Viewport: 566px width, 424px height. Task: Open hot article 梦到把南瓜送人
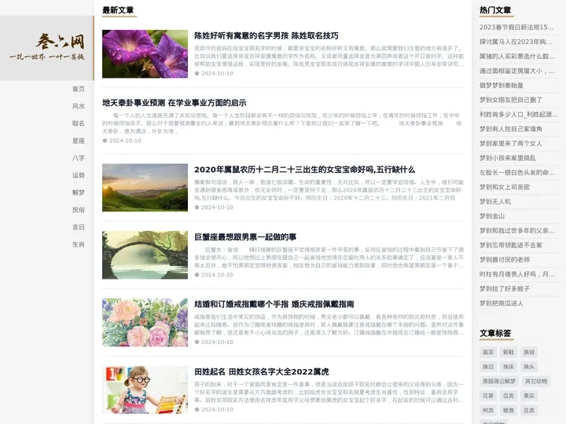click(x=502, y=303)
